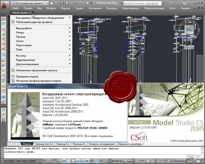Click the Model Studio CS menu
This screenshot has width=205, height=164.
click(22, 13)
